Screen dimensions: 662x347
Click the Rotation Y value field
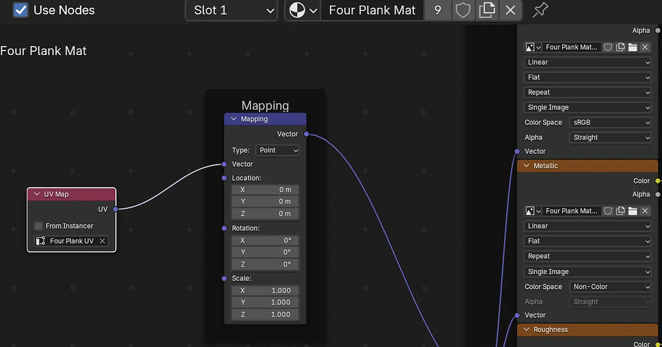tap(265, 252)
